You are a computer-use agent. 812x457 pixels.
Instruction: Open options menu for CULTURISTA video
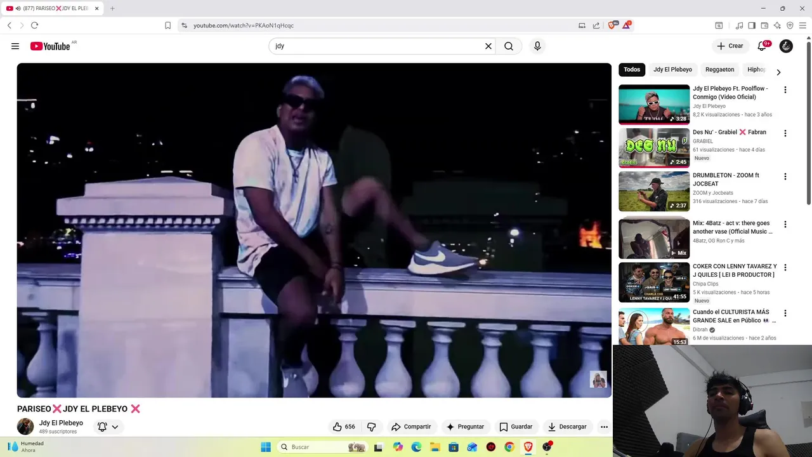click(785, 313)
